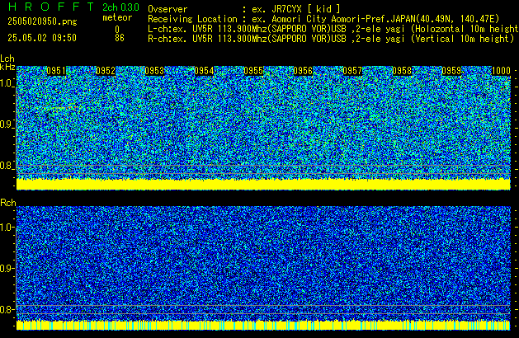Screen dimensions: 519x338
Task: Click the 1.0 tick in Lch axis
Action: tap(7, 83)
